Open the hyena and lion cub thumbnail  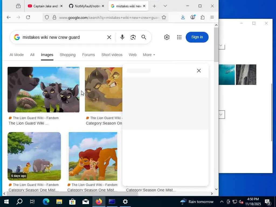pos(103,89)
